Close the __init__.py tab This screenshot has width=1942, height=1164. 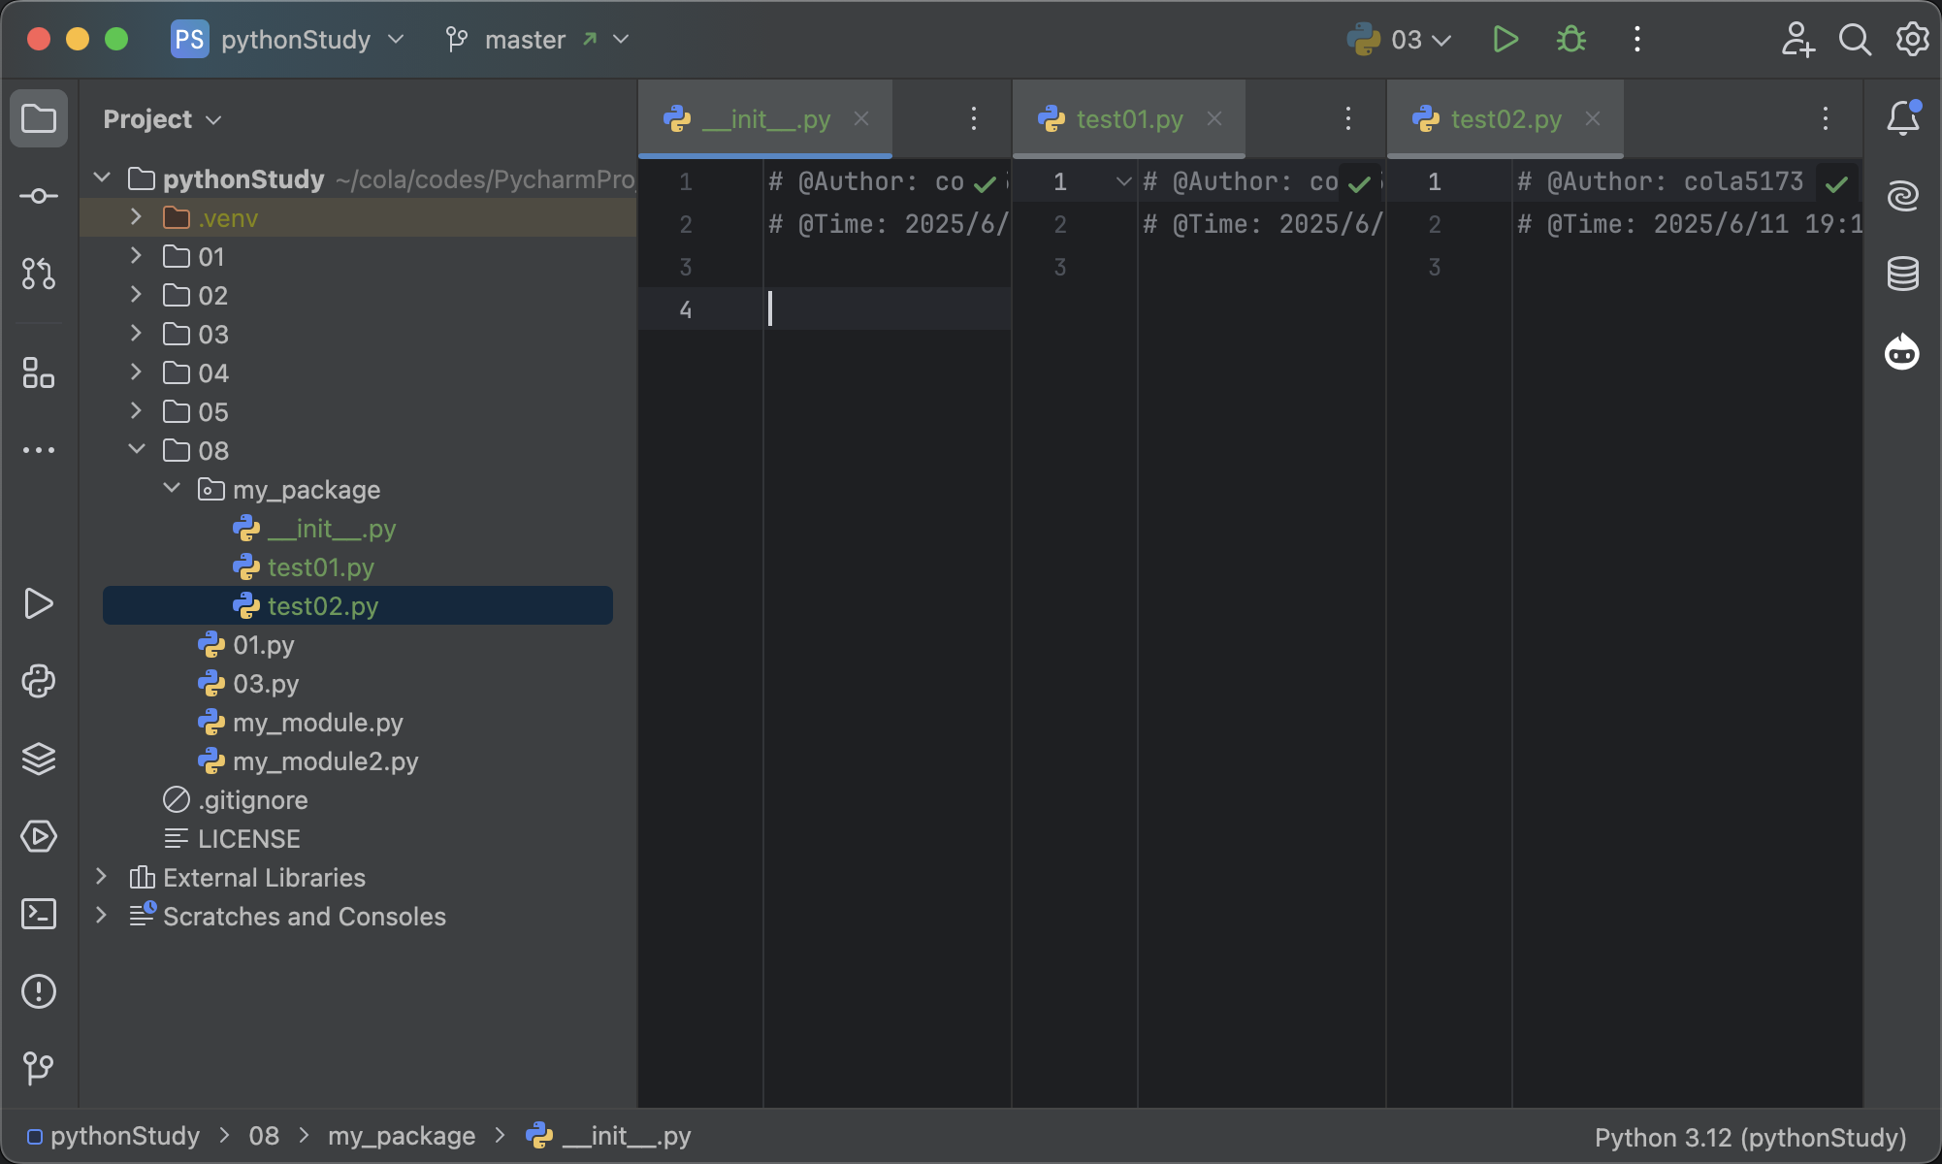pyautogui.click(x=861, y=118)
